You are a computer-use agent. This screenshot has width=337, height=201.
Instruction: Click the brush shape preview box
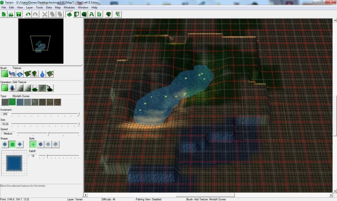pos(14,163)
